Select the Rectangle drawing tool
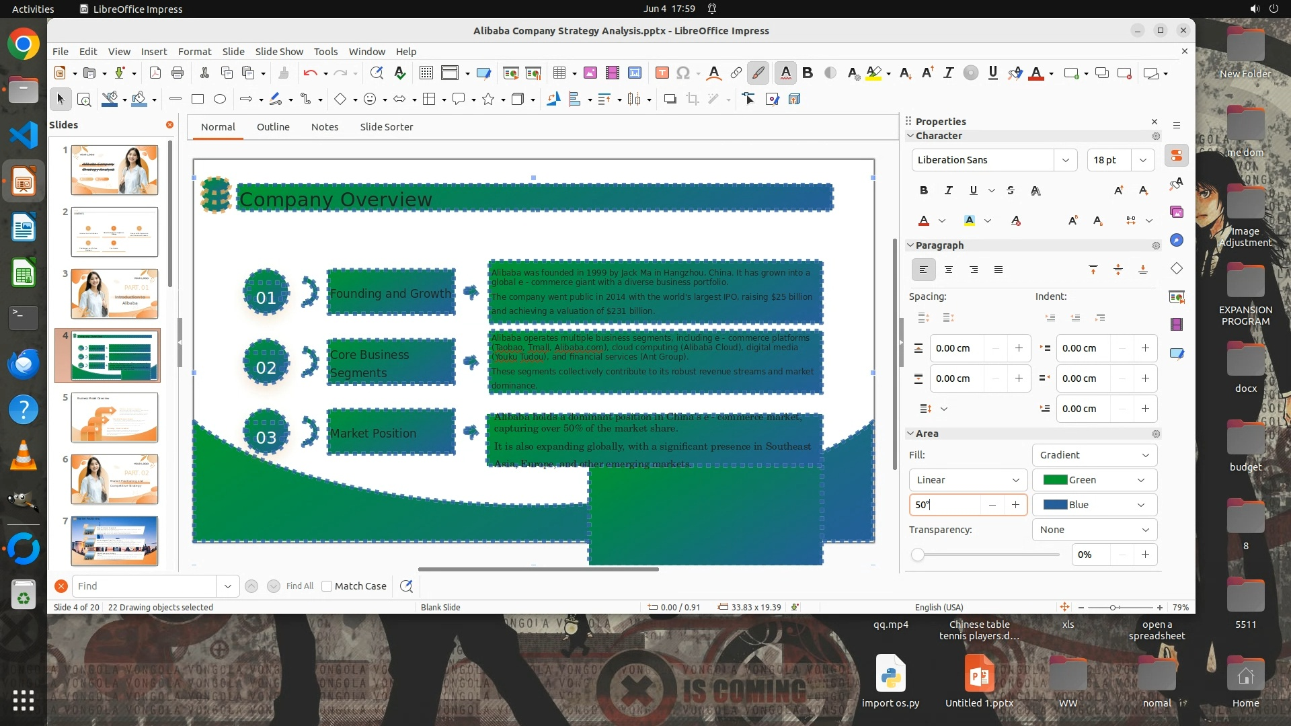 click(198, 99)
